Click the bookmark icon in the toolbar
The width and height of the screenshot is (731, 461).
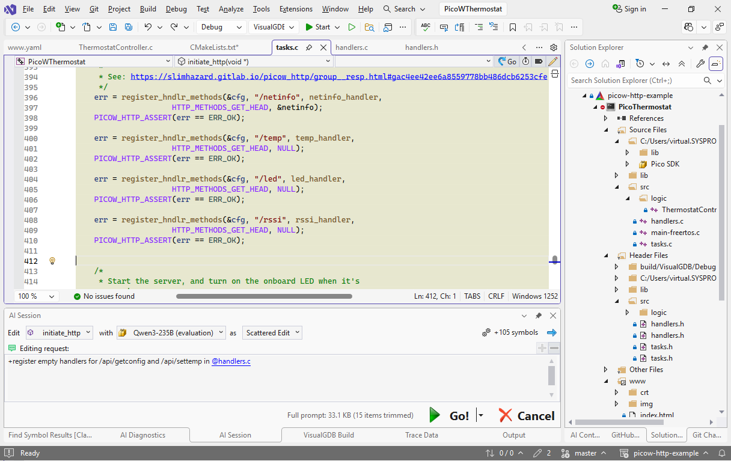(512, 27)
